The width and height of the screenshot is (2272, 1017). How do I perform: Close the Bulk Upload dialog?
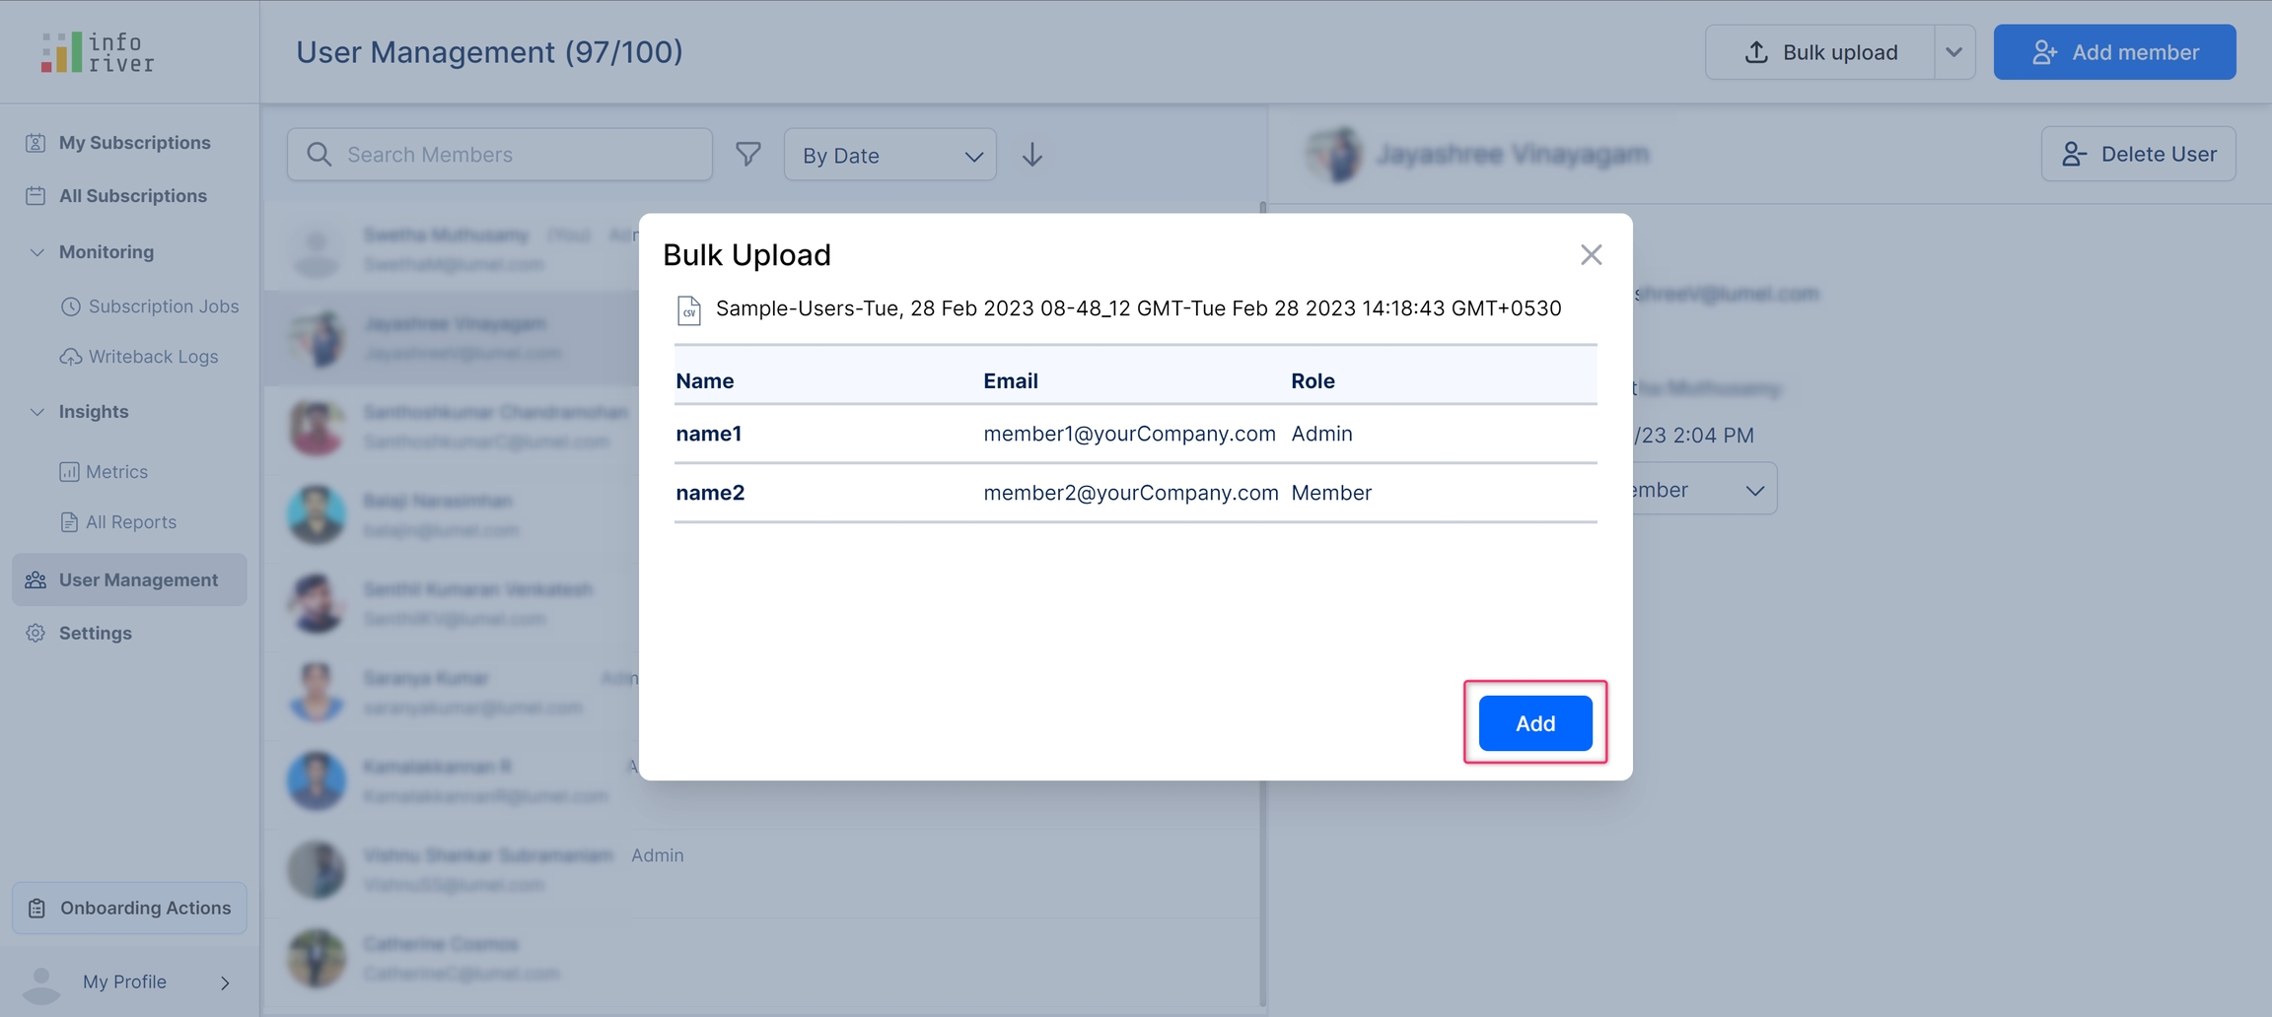click(1591, 255)
